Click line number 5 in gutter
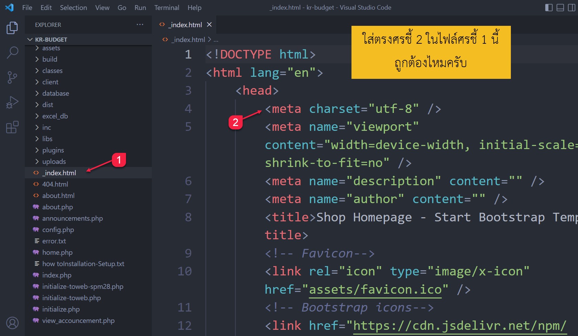 click(x=188, y=127)
